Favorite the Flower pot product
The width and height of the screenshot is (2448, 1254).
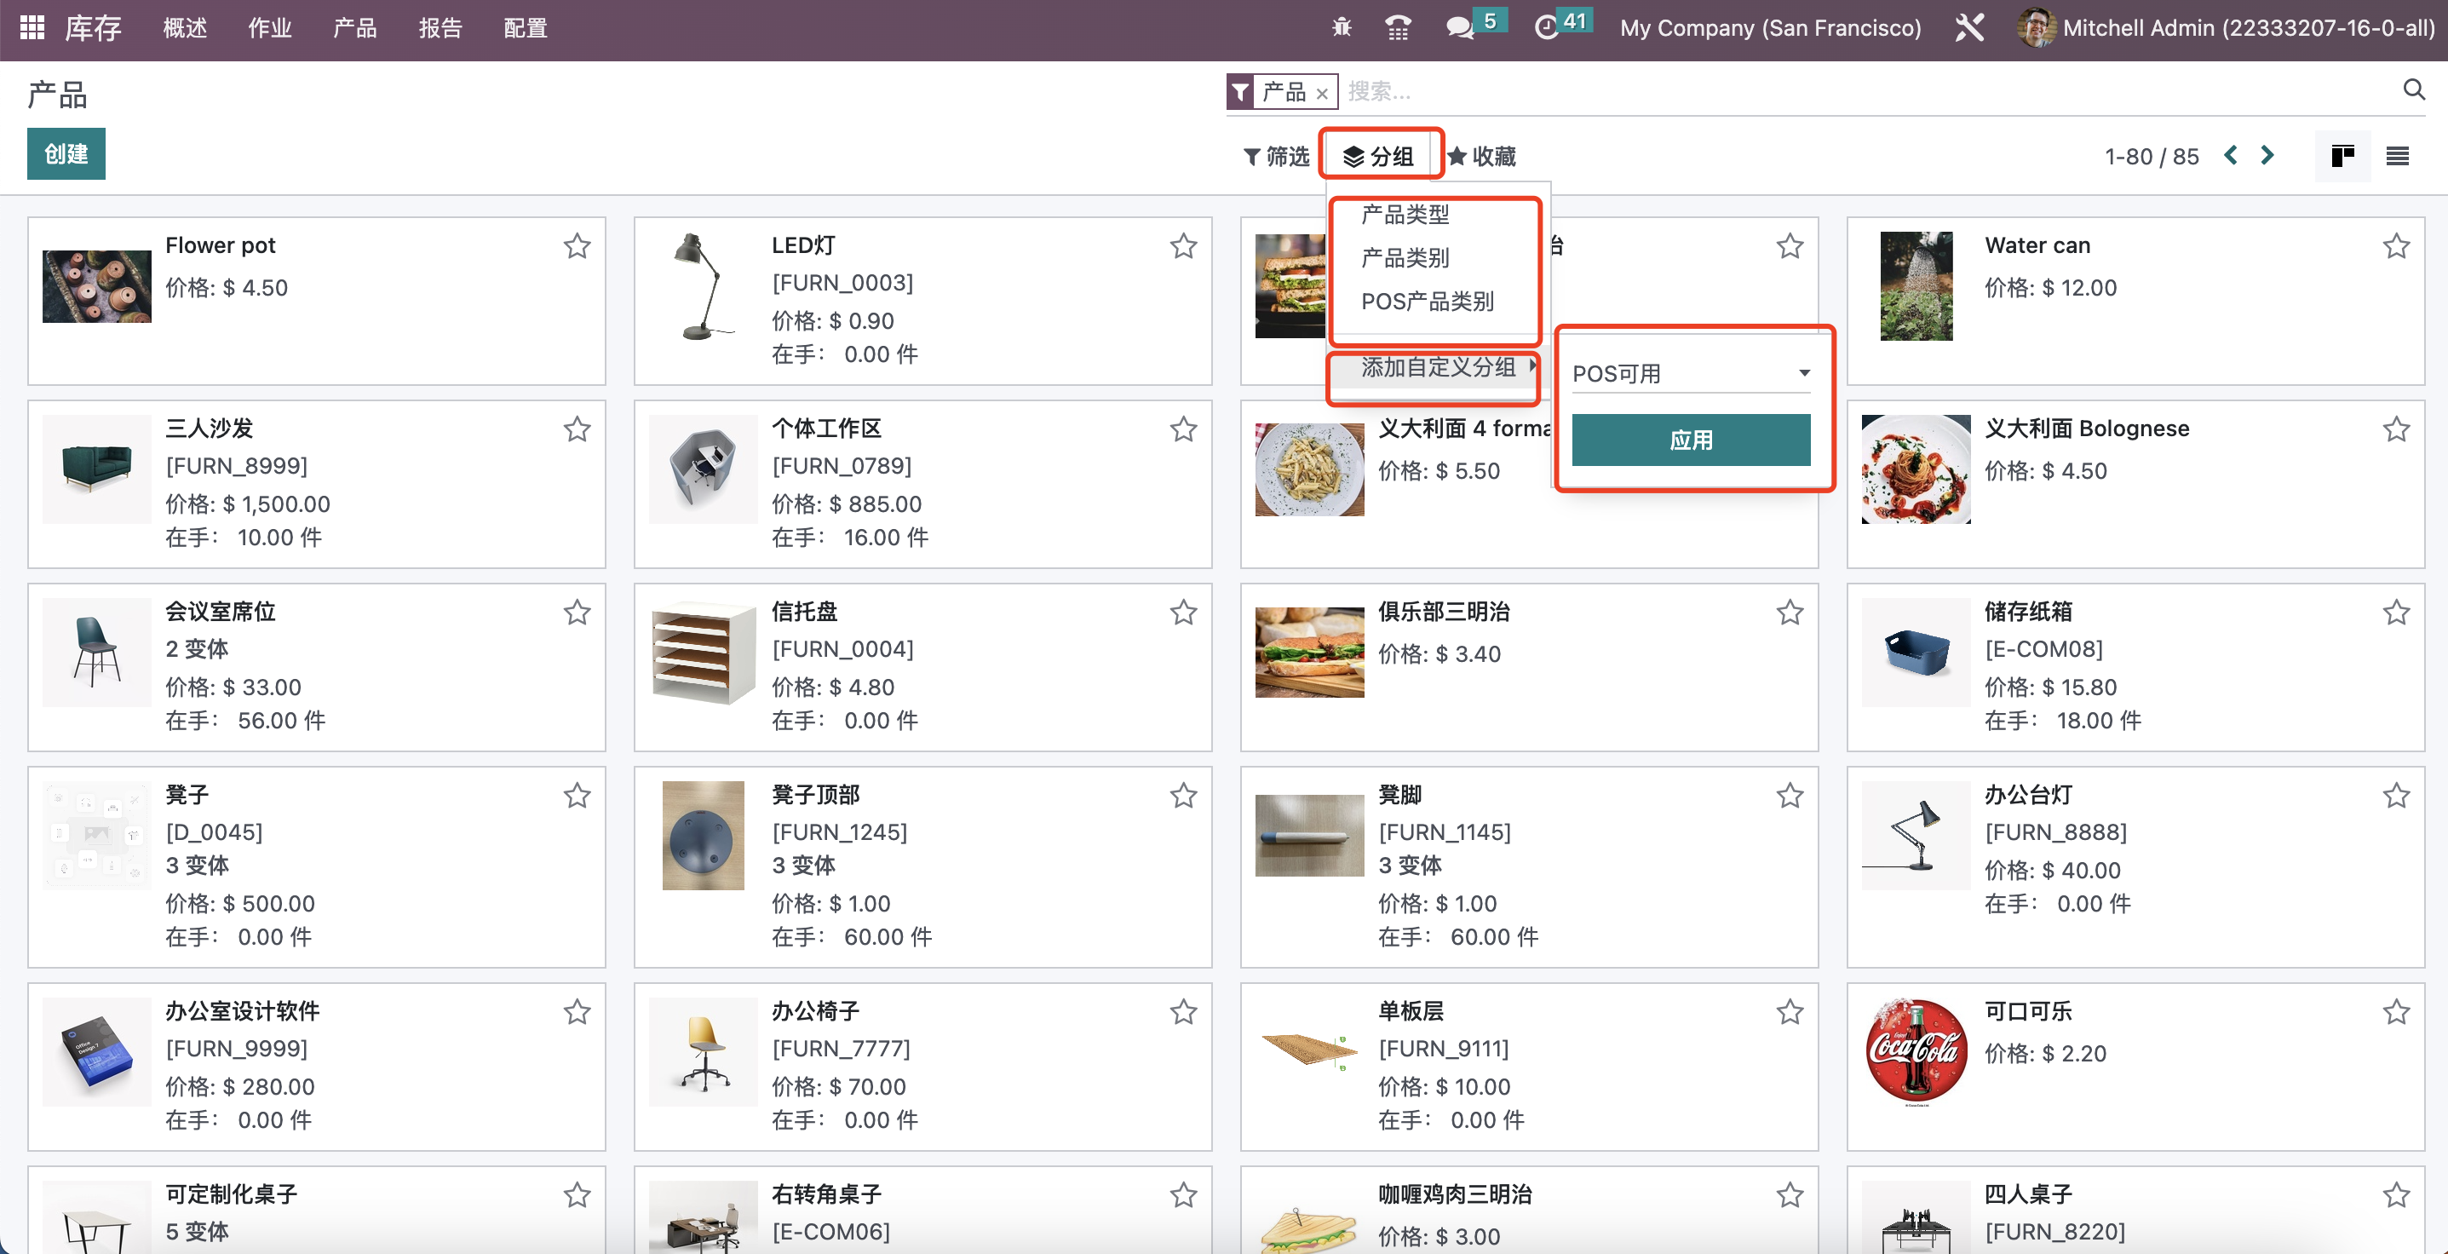click(x=577, y=246)
